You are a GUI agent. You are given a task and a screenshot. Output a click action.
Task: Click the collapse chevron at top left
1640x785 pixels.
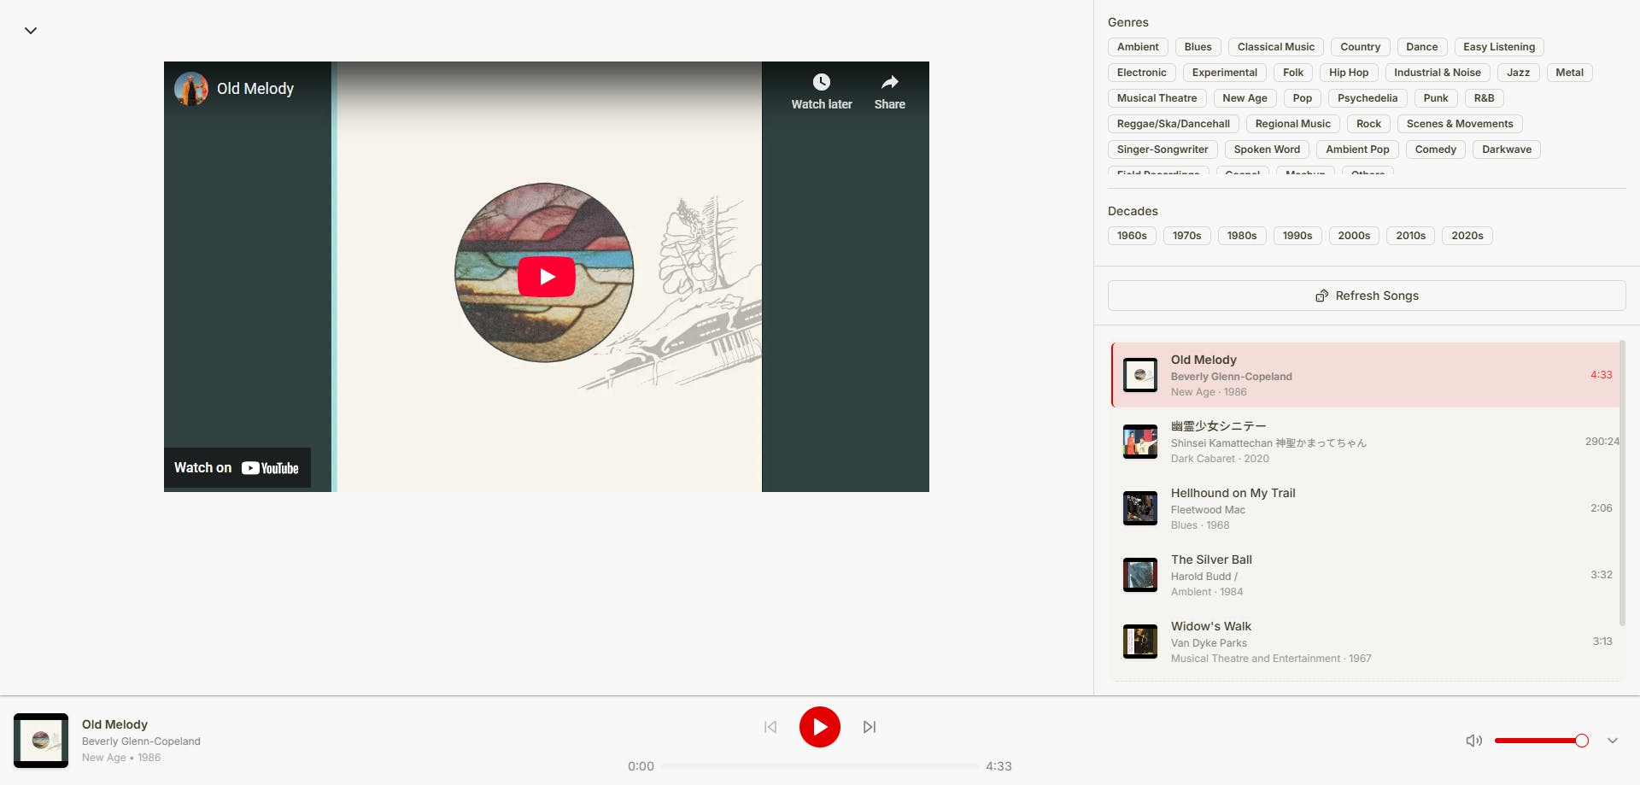tap(31, 31)
